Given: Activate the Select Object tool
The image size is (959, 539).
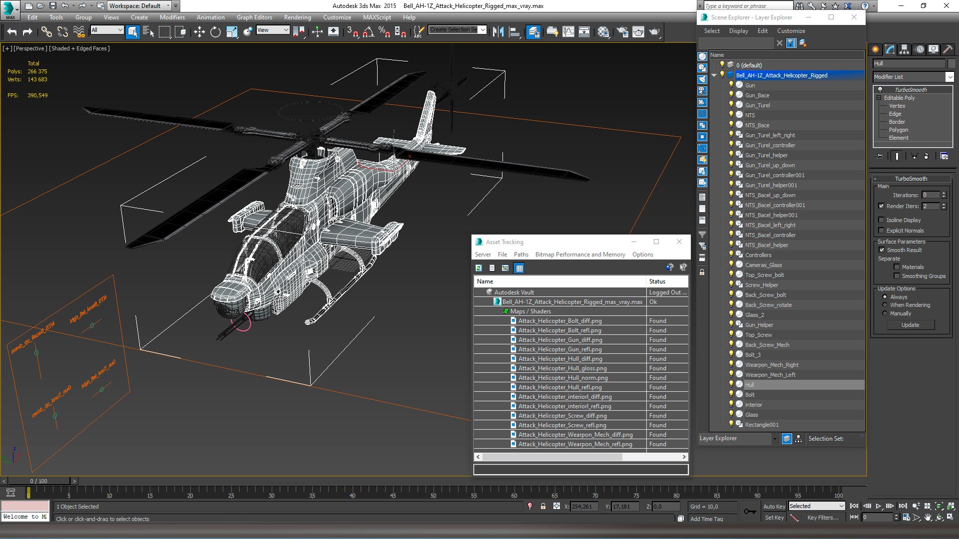Looking at the screenshot, I should click(132, 32).
